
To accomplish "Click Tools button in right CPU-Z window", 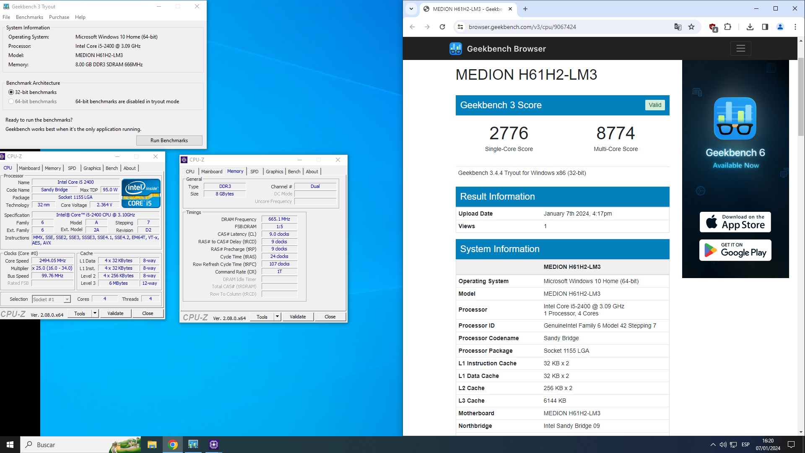I will pyautogui.click(x=262, y=317).
